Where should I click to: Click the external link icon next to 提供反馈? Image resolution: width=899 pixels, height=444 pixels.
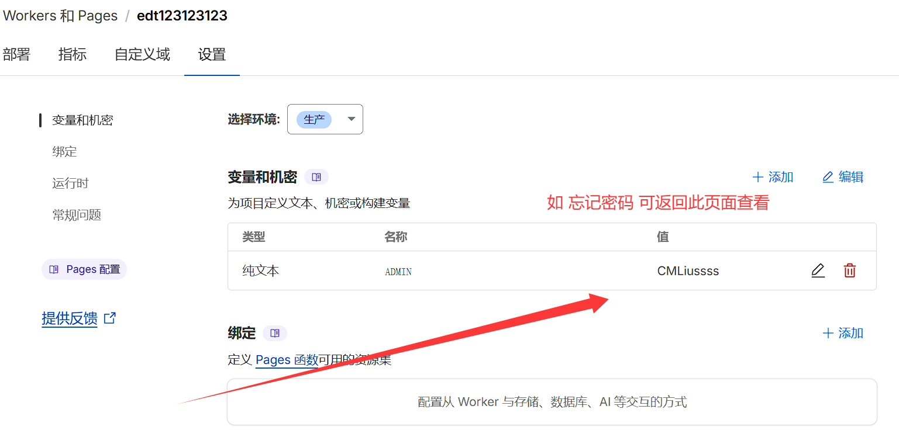click(x=109, y=317)
